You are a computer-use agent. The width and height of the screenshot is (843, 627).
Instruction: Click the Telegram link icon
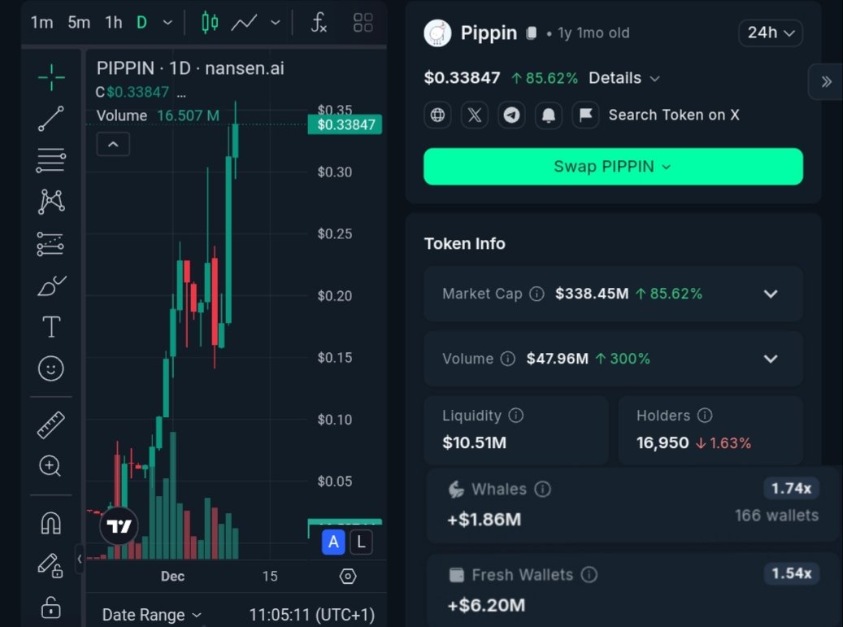tap(511, 115)
